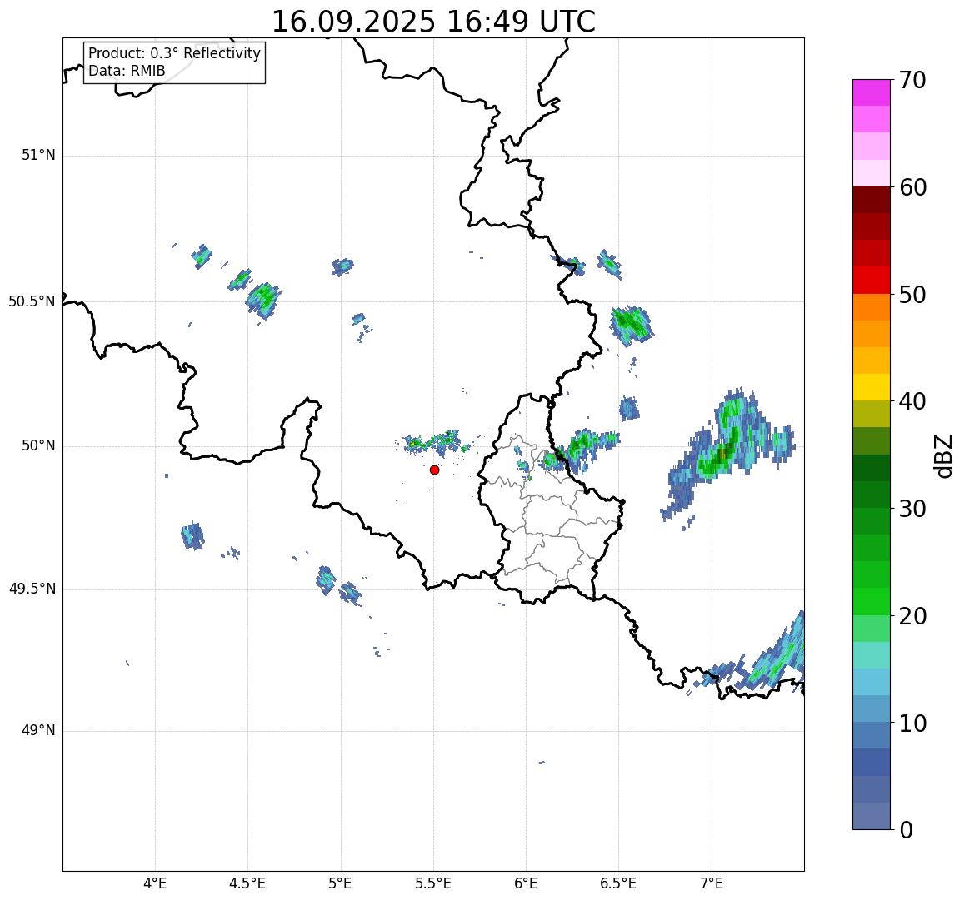This screenshot has width=964, height=900.
Task: Click the latitude label '50°N'
Action: [38, 446]
